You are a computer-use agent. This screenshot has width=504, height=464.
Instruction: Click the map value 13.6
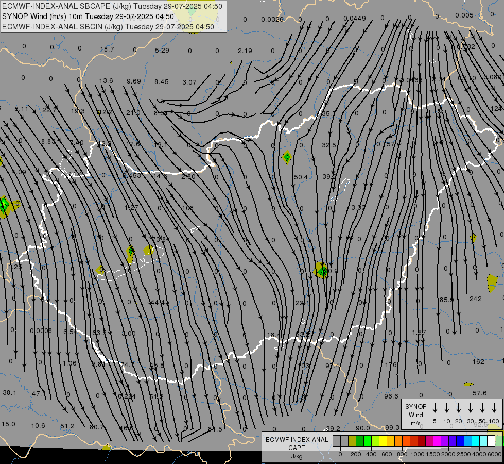[106, 81]
